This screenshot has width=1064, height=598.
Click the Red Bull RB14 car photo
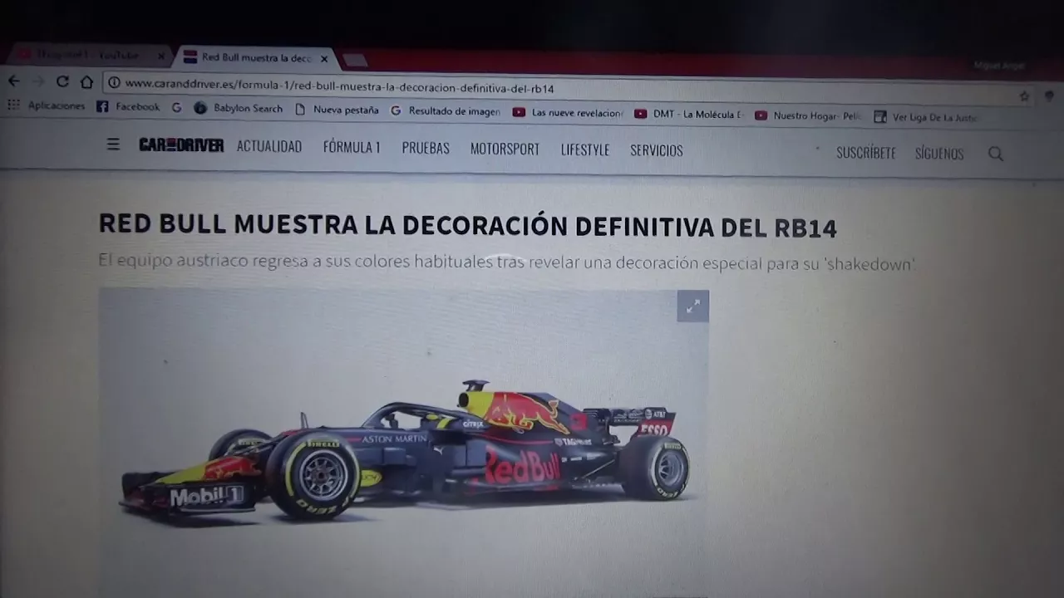[404, 442]
